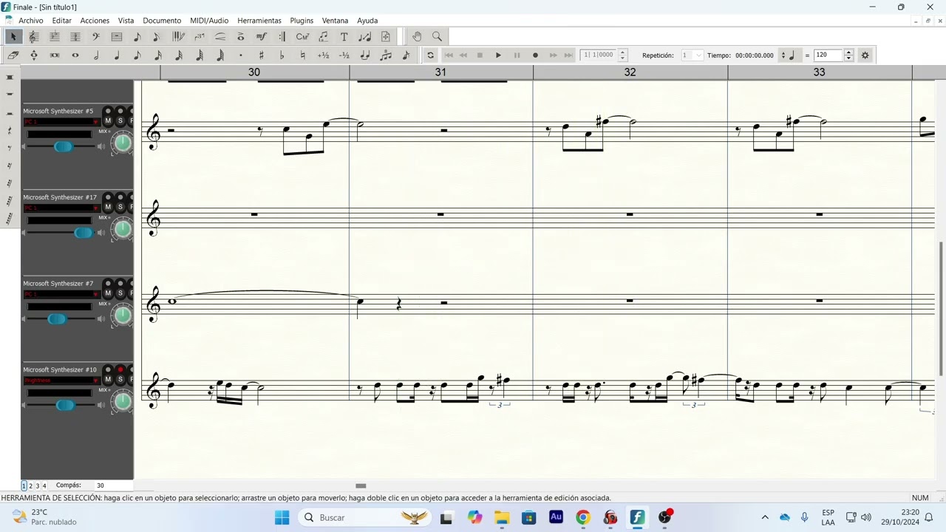Select the Staff tool with treble clef
Image resolution: width=946 pixels, height=532 pixels.
(x=34, y=36)
